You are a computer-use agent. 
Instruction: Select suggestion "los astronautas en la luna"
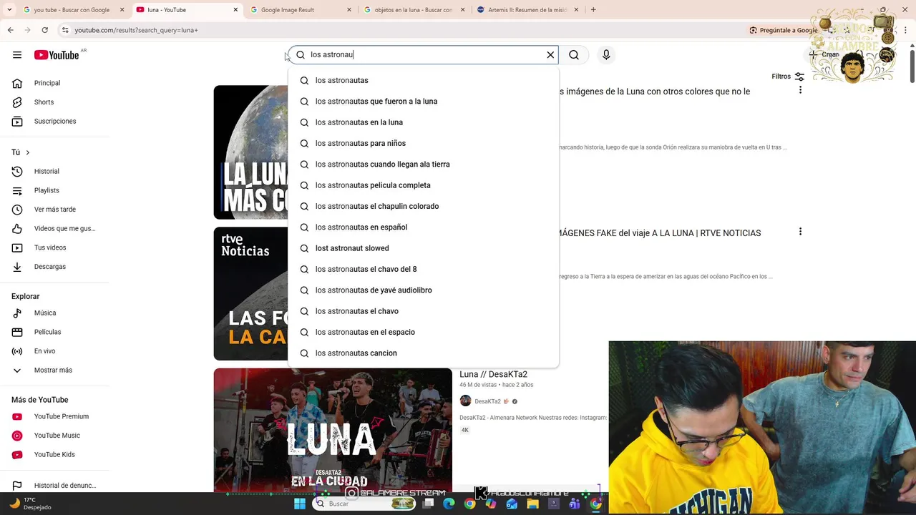423,122
